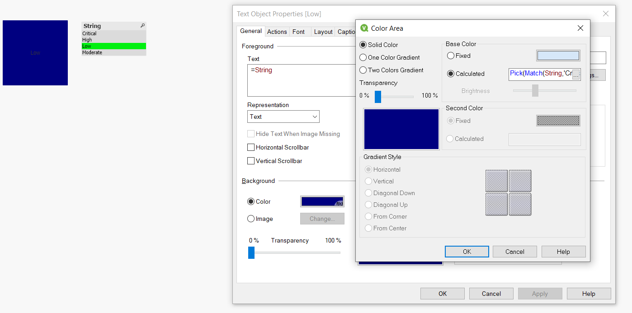The height and width of the screenshot is (313, 632).
Task: Enable the Horizontal Scrollbar checkbox
Action: pos(251,147)
